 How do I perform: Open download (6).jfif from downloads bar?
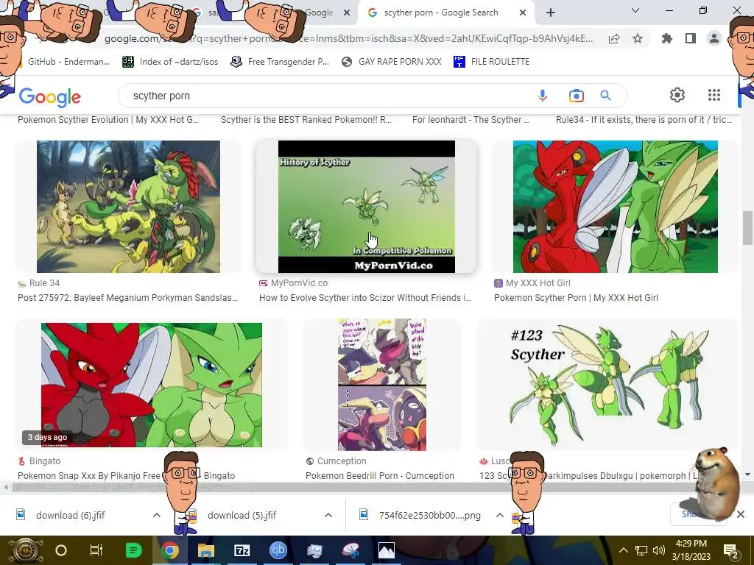click(70, 515)
